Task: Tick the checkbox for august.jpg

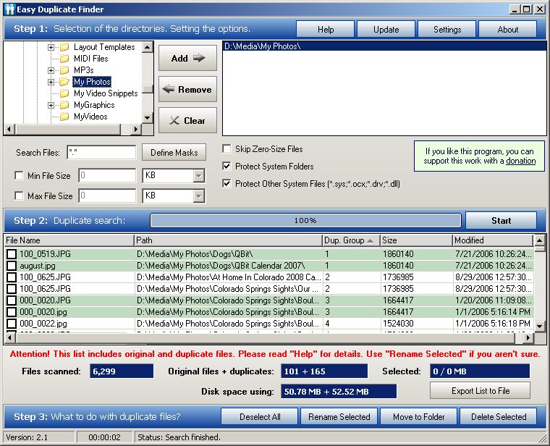Action: click(x=12, y=266)
